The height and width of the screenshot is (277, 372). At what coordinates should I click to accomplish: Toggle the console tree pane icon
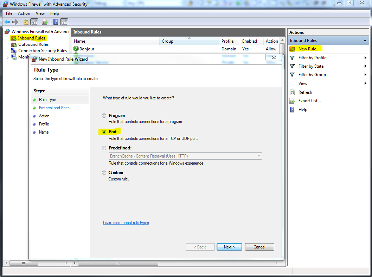[34, 21]
